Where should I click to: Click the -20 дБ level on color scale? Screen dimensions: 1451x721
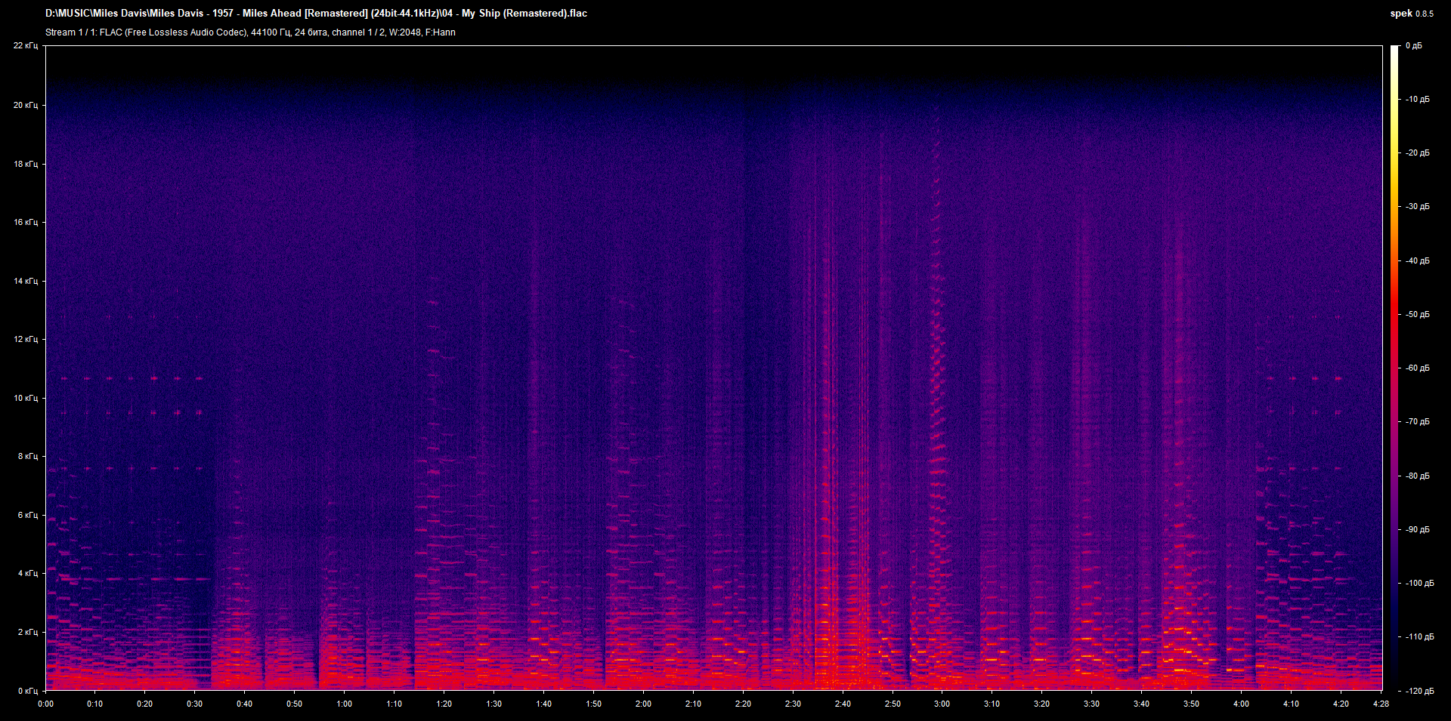pos(1417,153)
